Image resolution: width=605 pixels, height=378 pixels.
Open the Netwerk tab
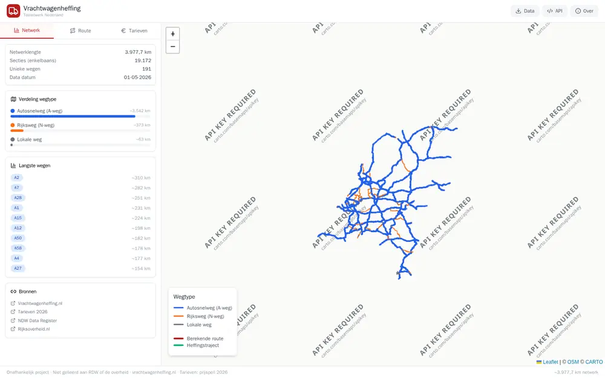pos(27,30)
